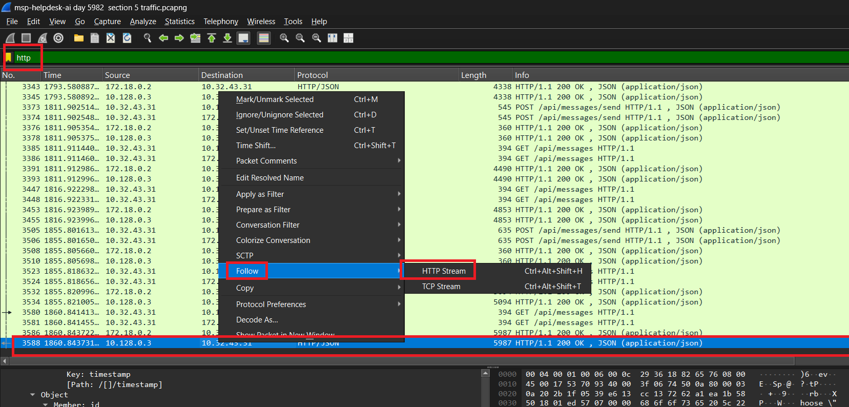Collapse the Object tree node
Image resolution: width=849 pixels, height=407 pixels.
click(x=33, y=395)
